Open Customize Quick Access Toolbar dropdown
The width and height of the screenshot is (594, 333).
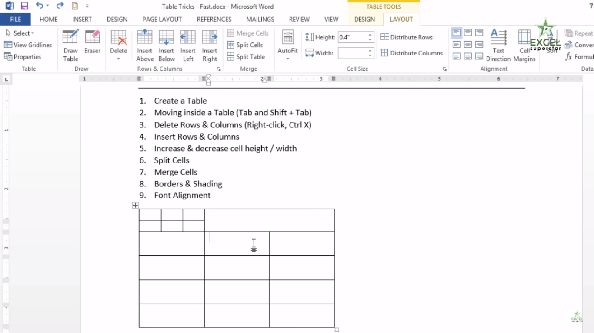click(87, 7)
